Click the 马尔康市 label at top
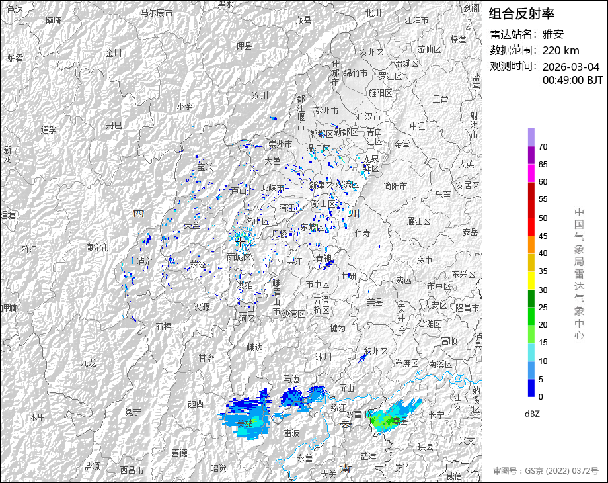The height and width of the screenshot is (483, 608). [157, 13]
